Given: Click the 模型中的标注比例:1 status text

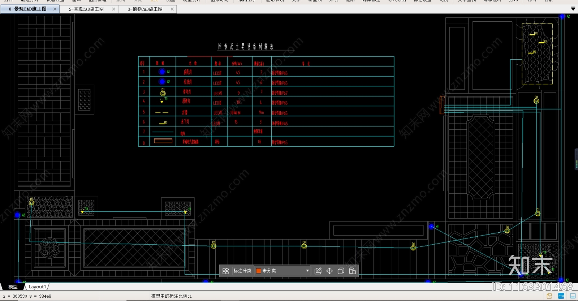Looking at the screenshot, I should [172, 296].
